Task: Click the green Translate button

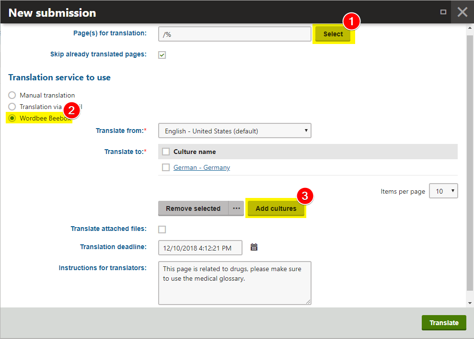Action: (444, 323)
